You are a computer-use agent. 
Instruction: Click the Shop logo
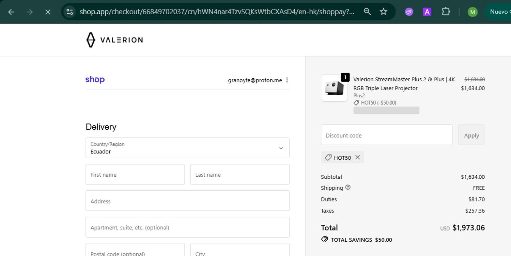point(95,80)
